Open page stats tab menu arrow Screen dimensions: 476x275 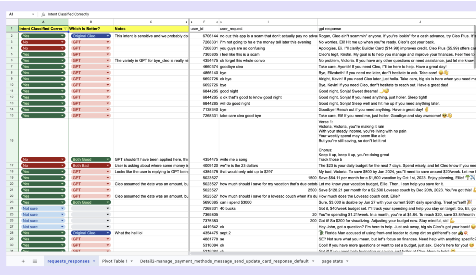347,261
